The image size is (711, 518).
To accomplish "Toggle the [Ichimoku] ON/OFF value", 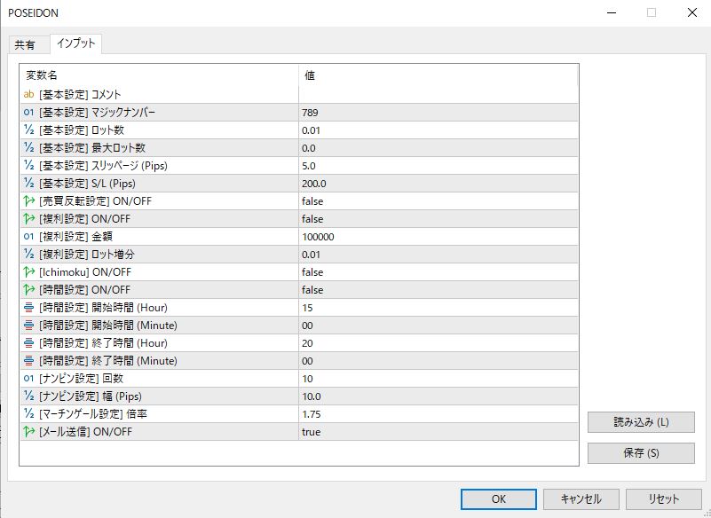I will click(x=438, y=271).
